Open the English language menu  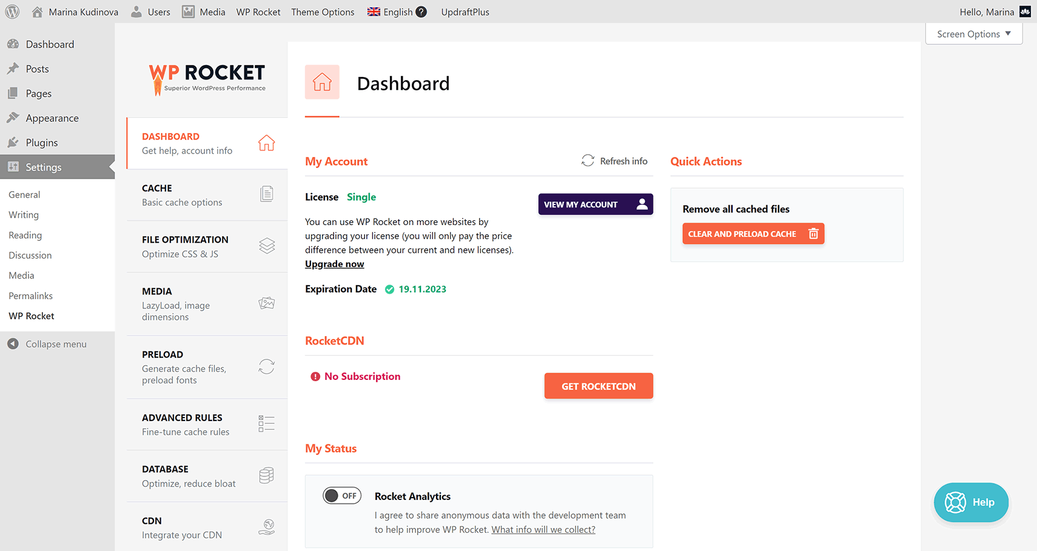click(397, 12)
